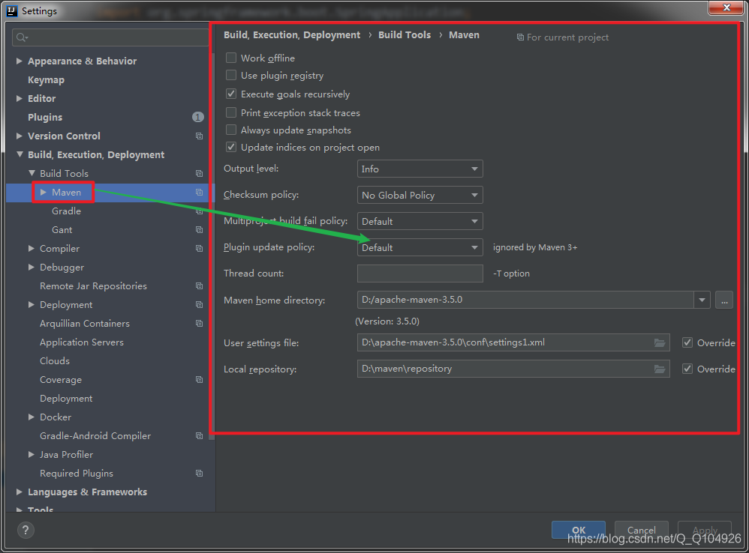Click the OK button

coord(579,530)
